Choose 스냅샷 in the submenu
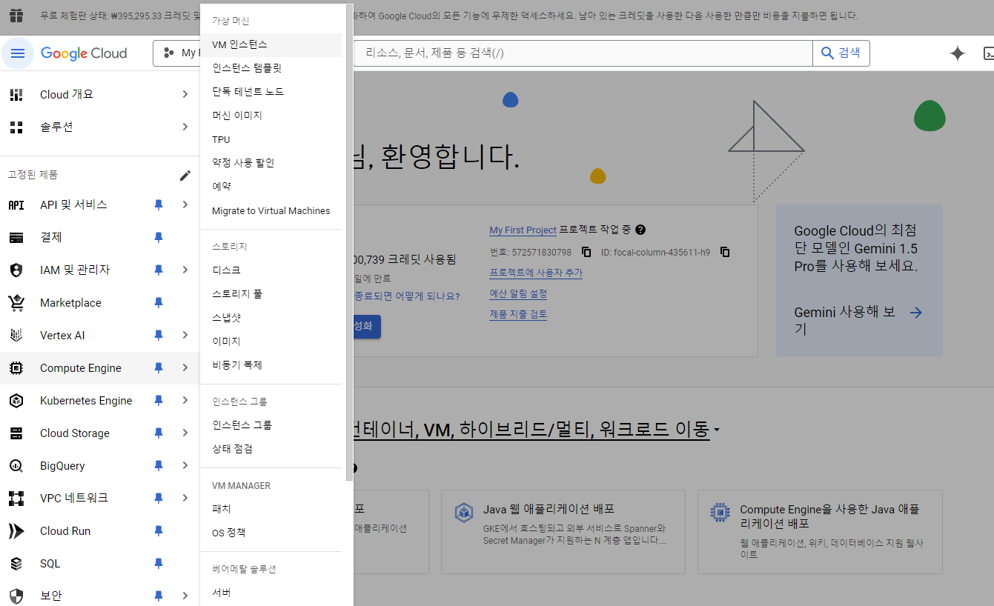The width and height of the screenshot is (994, 606). pyautogui.click(x=271, y=318)
